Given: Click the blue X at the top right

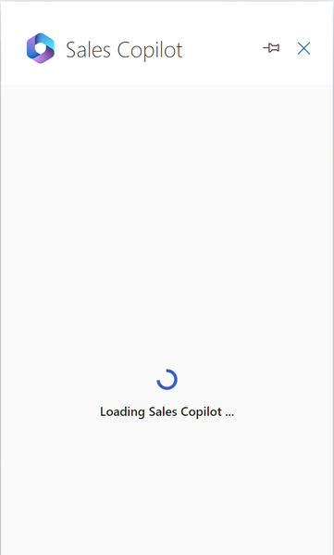Looking at the screenshot, I should coord(303,48).
